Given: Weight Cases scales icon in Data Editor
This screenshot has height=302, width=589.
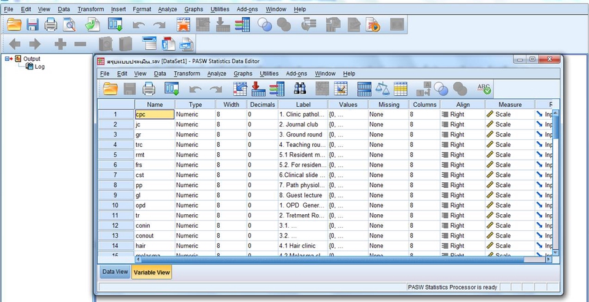Looking at the screenshot, I should point(382,88).
